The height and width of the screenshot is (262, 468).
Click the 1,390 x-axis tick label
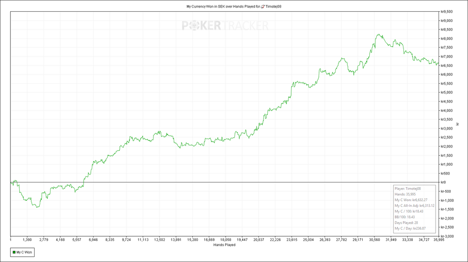[27, 240]
